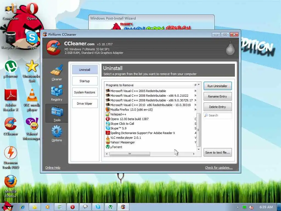Launch VLC media player desktop shortcut
Screen dimensions: 281x211
point(32,100)
